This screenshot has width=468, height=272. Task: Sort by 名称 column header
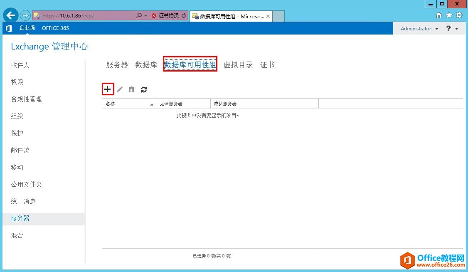coord(129,104)
